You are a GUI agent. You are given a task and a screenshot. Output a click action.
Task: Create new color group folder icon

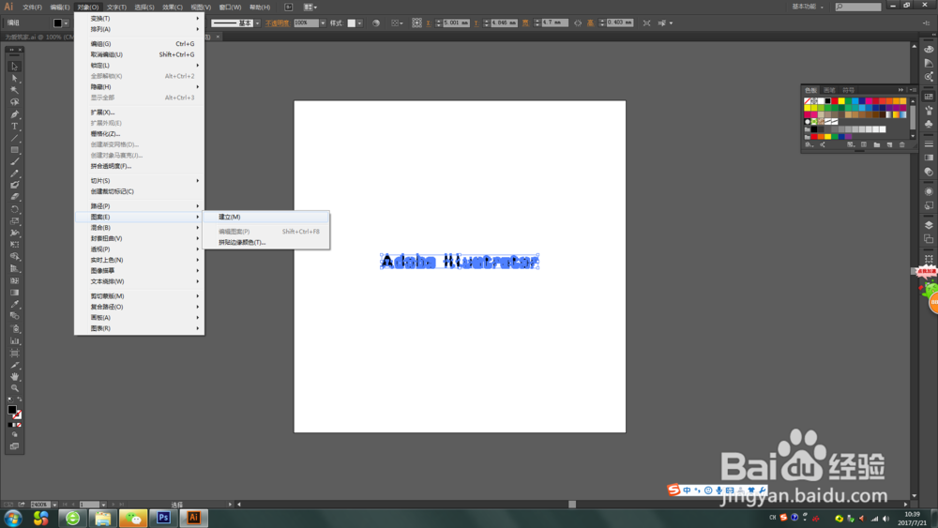click(x=876, y=144)
